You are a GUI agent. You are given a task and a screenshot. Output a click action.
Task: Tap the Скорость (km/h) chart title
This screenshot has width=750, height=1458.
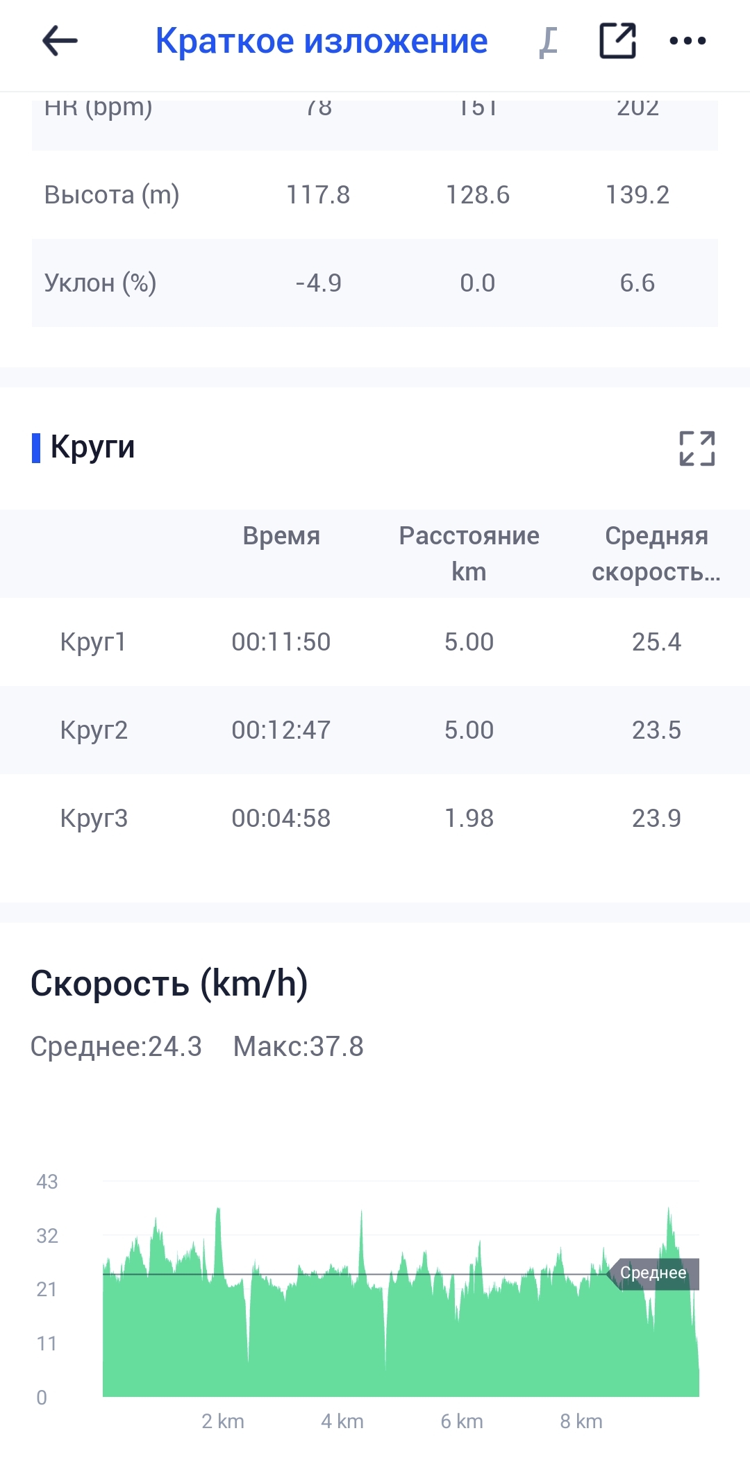tap(169, 983)
